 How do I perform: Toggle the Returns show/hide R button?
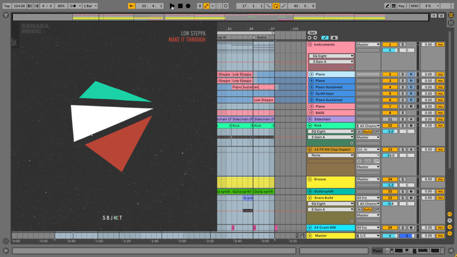[x=450, y=221]
